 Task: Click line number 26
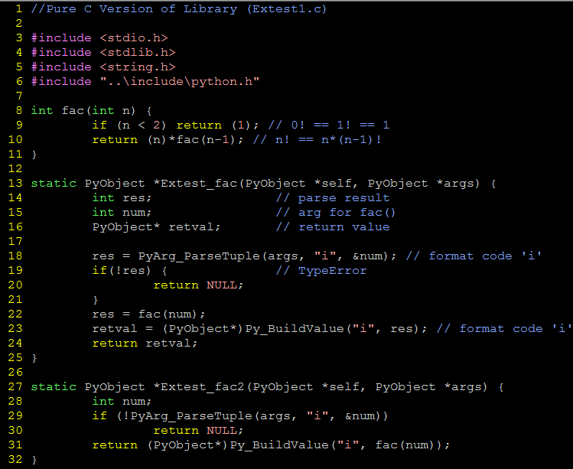(15, 372)
